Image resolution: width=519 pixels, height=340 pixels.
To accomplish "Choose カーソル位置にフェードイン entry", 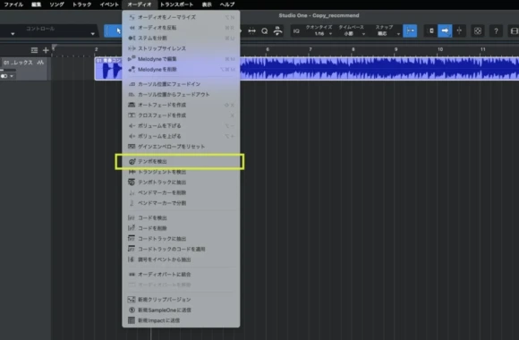I will click(181, 84).
